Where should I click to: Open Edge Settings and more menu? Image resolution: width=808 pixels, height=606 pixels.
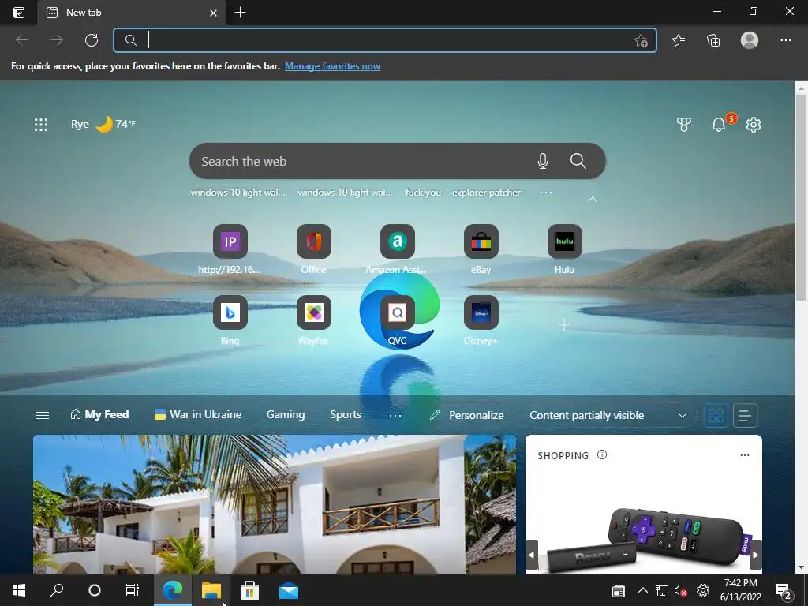pos(785,40)
